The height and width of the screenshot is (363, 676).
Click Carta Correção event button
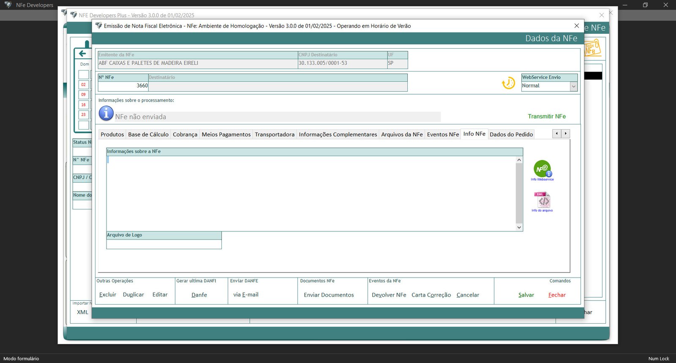[x=431, y=295]
